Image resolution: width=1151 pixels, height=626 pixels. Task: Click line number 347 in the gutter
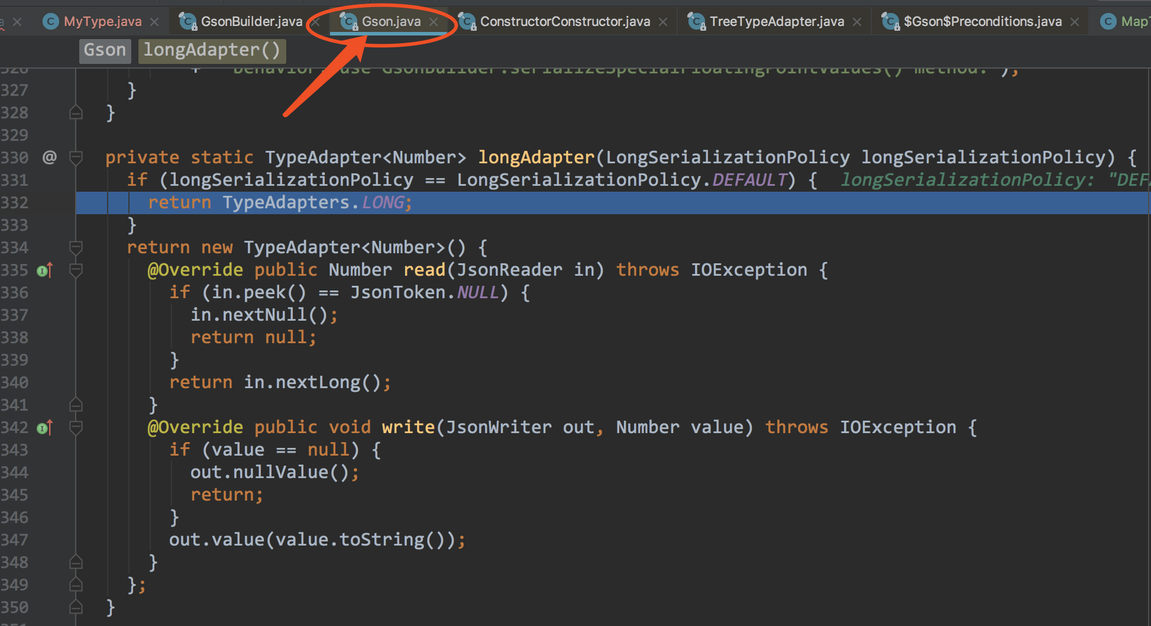pyautogui.click(x=14, y=540)
